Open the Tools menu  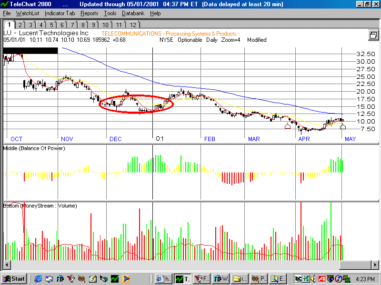110,13
